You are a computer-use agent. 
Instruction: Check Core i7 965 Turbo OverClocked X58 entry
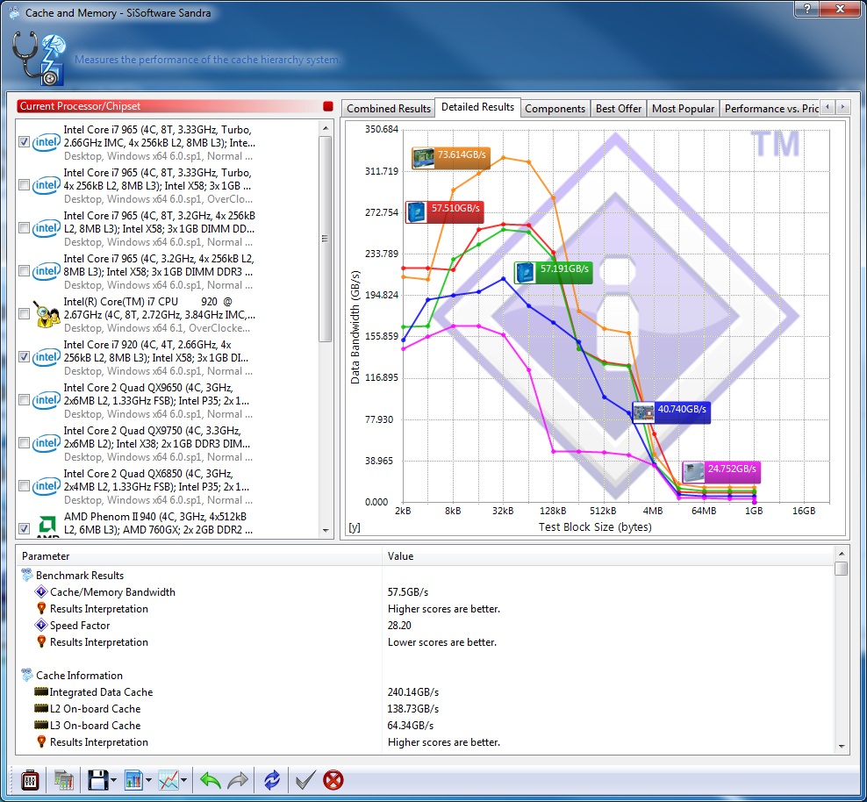pos(24,184)
